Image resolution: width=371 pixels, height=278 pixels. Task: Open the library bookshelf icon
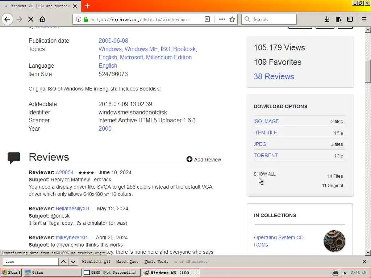point(338,19)
